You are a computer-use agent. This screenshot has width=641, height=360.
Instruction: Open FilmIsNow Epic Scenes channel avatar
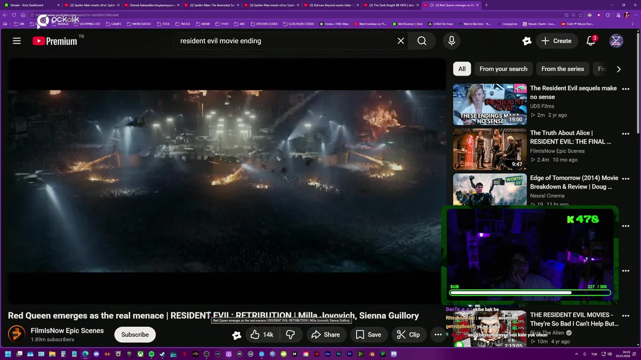tap(17, 334)
